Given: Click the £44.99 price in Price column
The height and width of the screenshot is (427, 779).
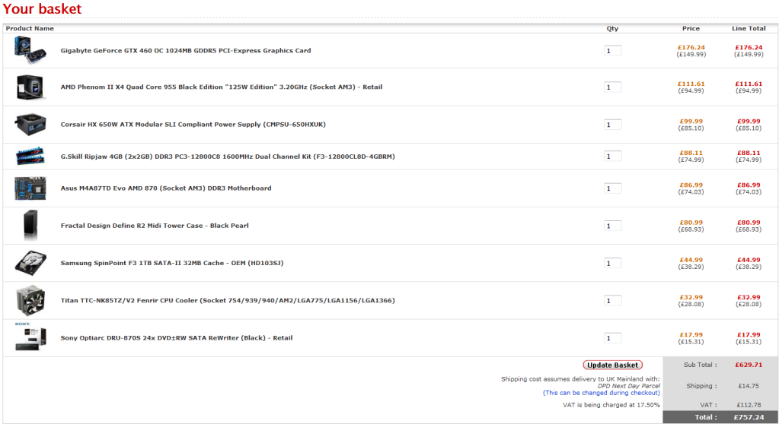Looking at the screenshot, I should [691, 260].
